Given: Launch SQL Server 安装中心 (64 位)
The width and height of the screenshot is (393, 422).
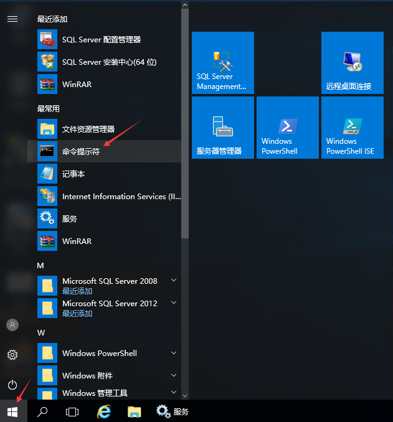Looking at the screenshot, I should (108, 62).
